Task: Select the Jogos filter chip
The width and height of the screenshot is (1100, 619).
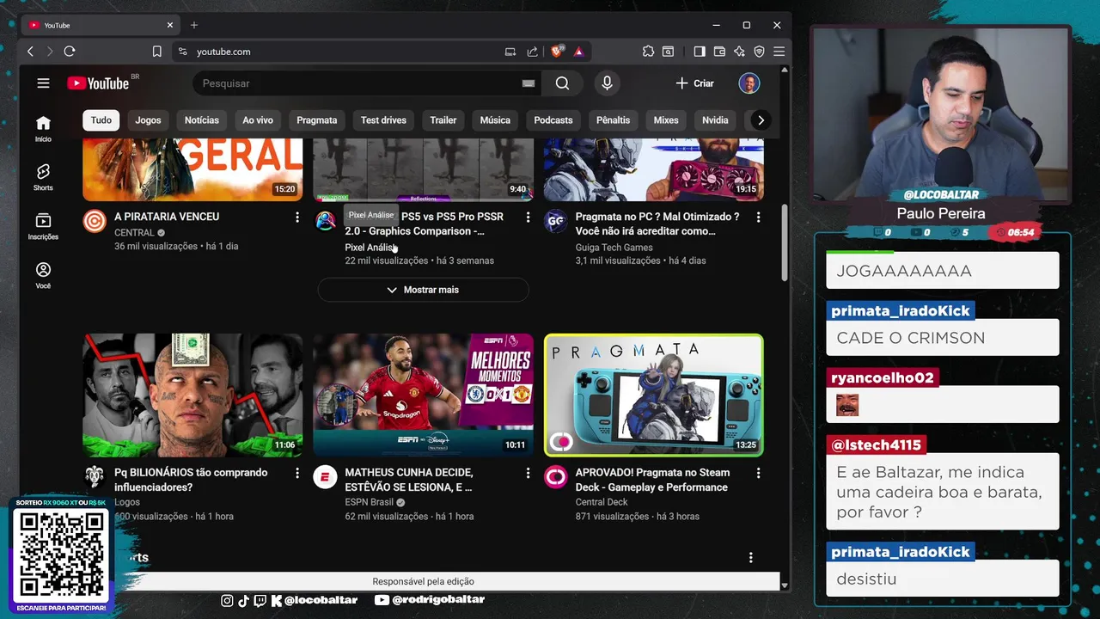Action: click(x=148, y=120)
